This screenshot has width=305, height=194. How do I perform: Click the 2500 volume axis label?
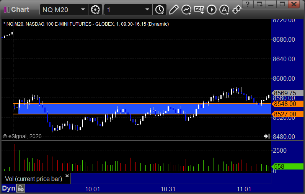(279, 150)
